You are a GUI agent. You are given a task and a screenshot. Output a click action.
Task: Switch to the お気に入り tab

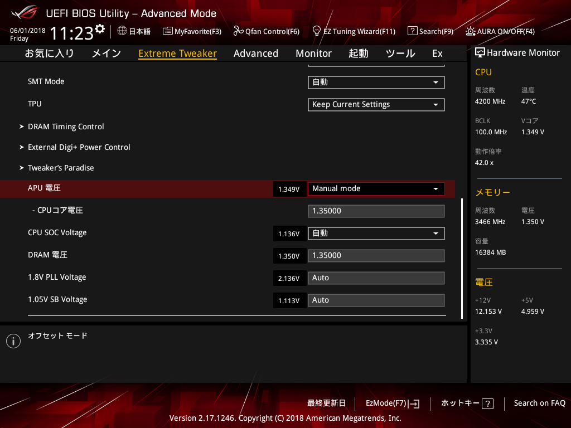click(x=50, y=53)
